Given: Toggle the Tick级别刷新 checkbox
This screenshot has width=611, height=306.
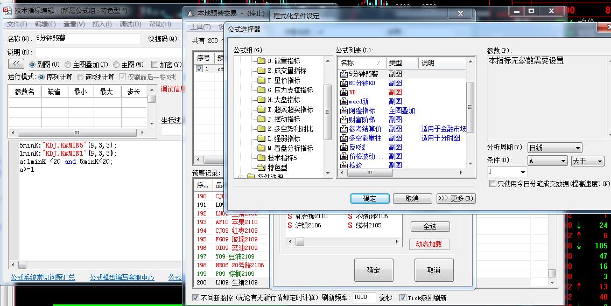Looking at the screenshot, I should coord(403,298).
